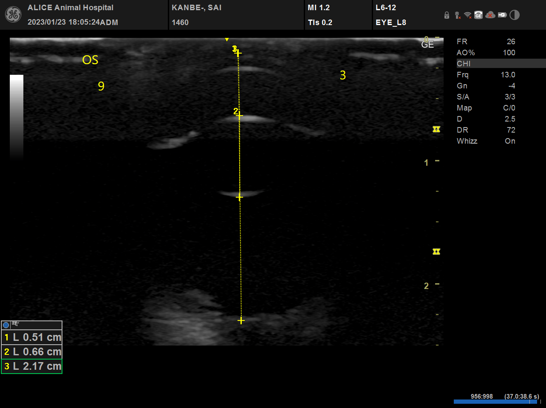Click the cloud disconnected icon
Screen dimensions: 546x408
coord(490,15)
